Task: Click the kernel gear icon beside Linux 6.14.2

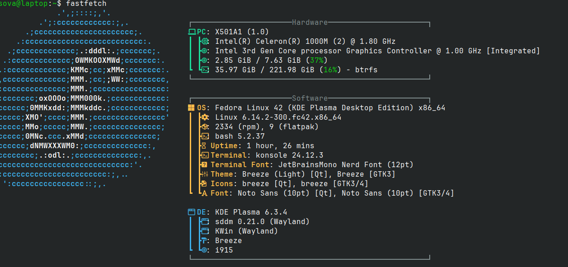Action: [205, 117]
